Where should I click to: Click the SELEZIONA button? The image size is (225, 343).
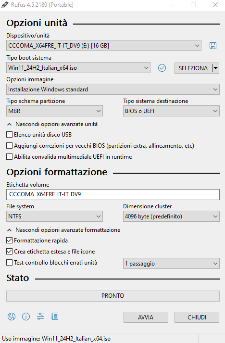193,68
